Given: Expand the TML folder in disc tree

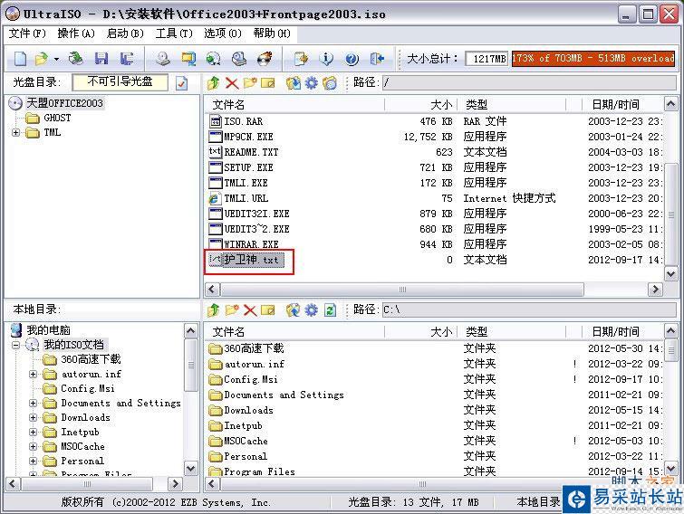Looking at the screenshot, I should click(16, 132).
